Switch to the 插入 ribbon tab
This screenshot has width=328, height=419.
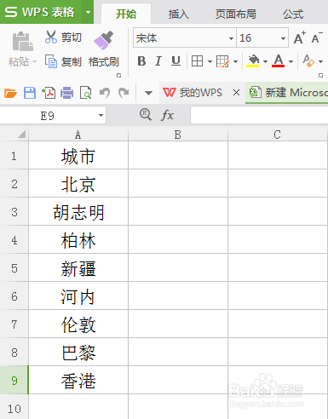coord(178,14)
